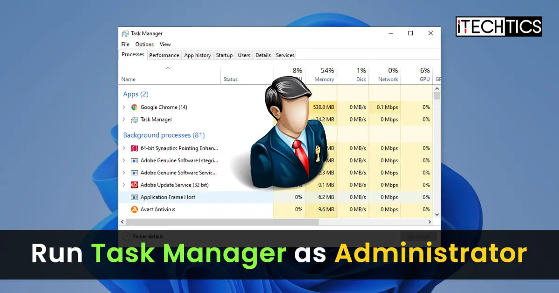This screenshot has width=559, height=293.
Task: Click the 9.6 MB memory value
Action: [326, 209]
